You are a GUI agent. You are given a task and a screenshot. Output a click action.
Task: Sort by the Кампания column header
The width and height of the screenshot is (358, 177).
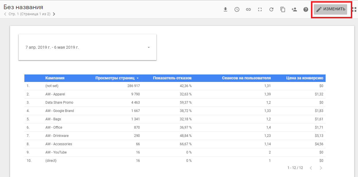click(x=55, y=78)
